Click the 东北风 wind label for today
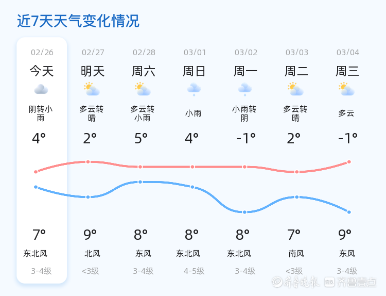This screenshot has height=296, width=386. pyautogui.click(x=35, y=254)
